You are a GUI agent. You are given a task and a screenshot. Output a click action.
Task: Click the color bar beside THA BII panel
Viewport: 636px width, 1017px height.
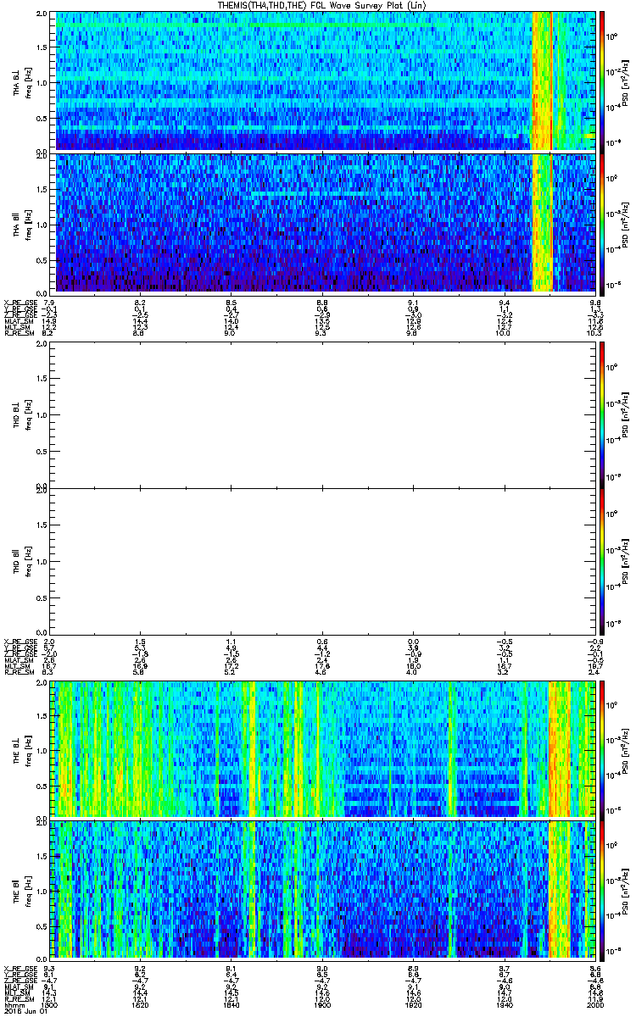602,222
